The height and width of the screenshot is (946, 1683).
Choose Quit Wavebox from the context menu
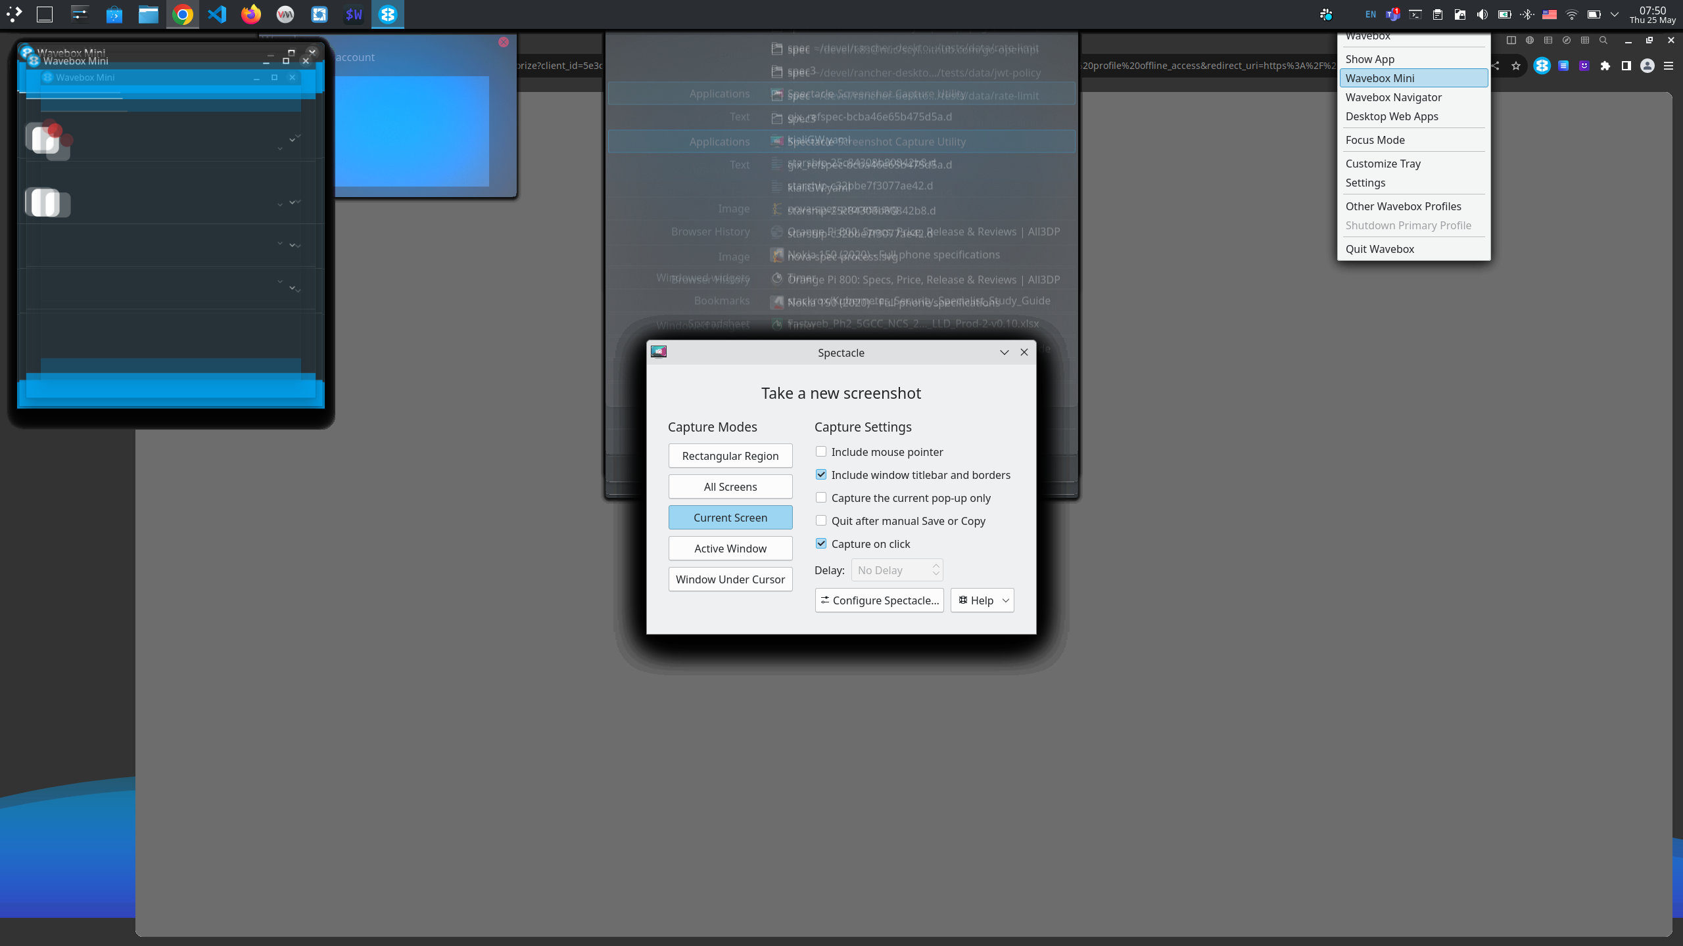pyautogui.click(x=1379, y=249)
